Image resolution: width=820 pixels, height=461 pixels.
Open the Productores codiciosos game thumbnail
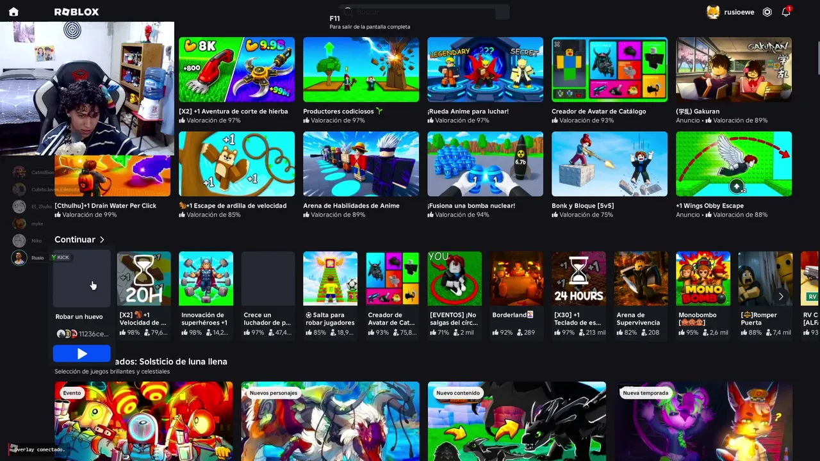click(x=361, y=69)
